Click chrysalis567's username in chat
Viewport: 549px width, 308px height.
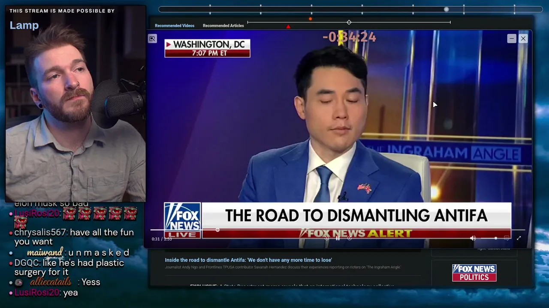pos(40,232)
